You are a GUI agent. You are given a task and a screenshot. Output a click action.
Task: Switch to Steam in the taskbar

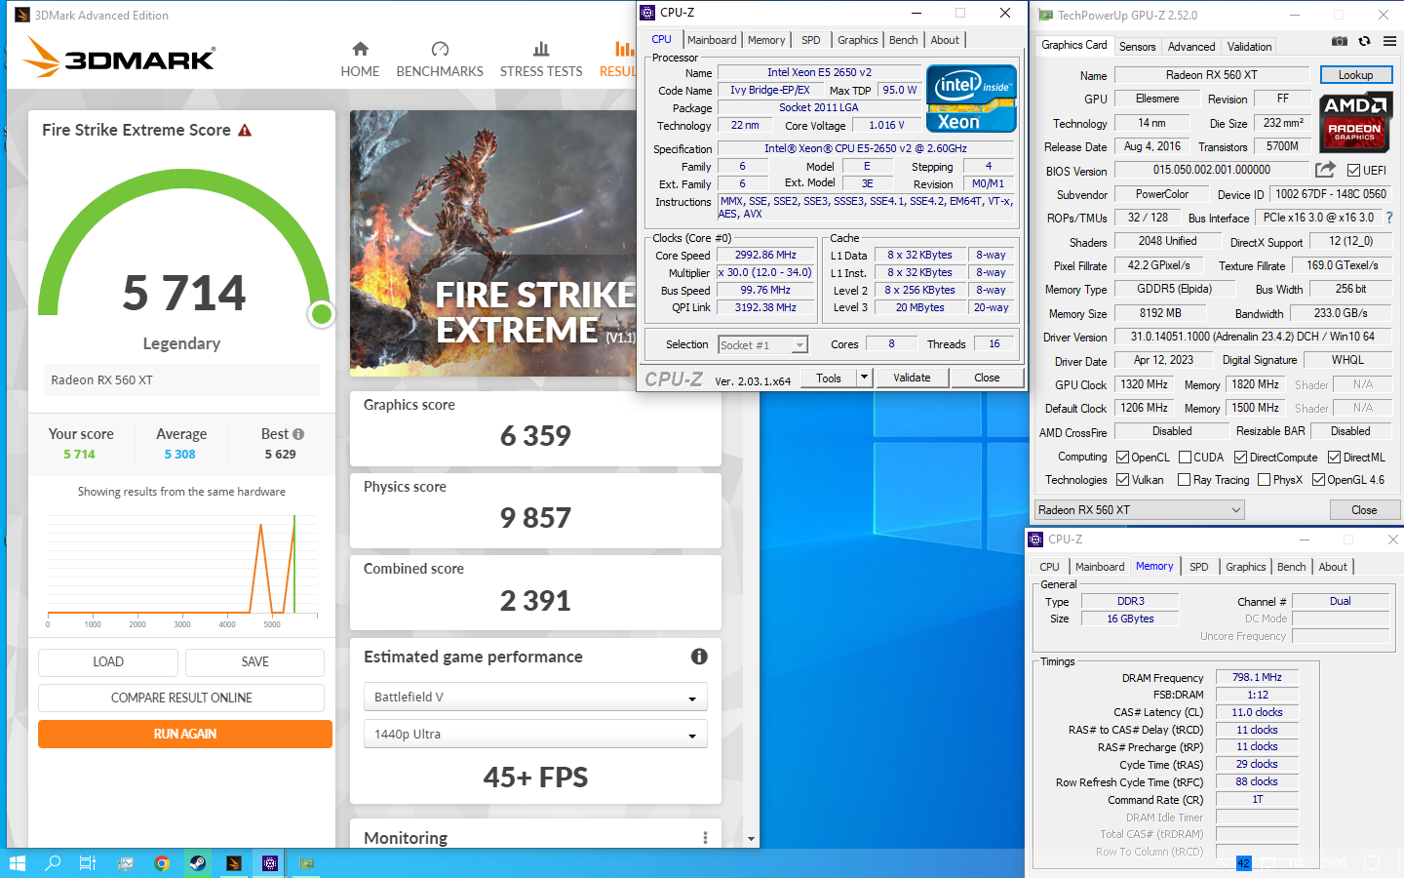(x=198, y=863)
